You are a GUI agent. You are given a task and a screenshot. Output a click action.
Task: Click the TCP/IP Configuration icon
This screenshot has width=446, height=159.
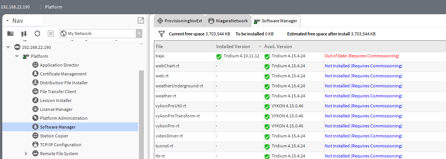[x=35, y=144]
